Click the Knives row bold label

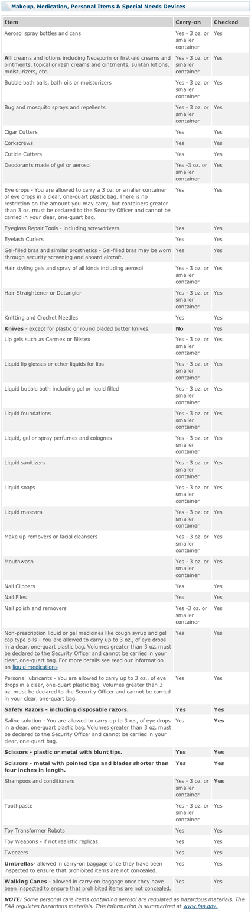click(x=14, y=328)
